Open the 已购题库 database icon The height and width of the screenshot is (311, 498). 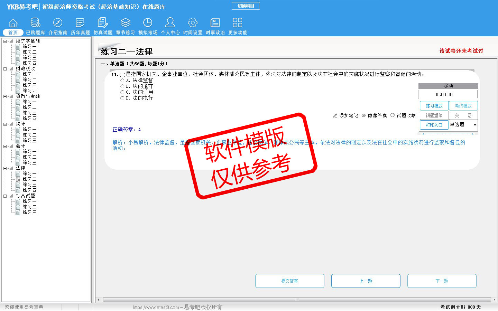tap(35, 23)
